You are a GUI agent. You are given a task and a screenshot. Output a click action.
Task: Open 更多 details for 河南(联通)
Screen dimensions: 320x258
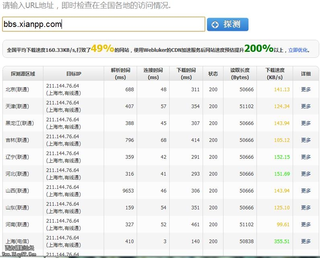point(306,225)
